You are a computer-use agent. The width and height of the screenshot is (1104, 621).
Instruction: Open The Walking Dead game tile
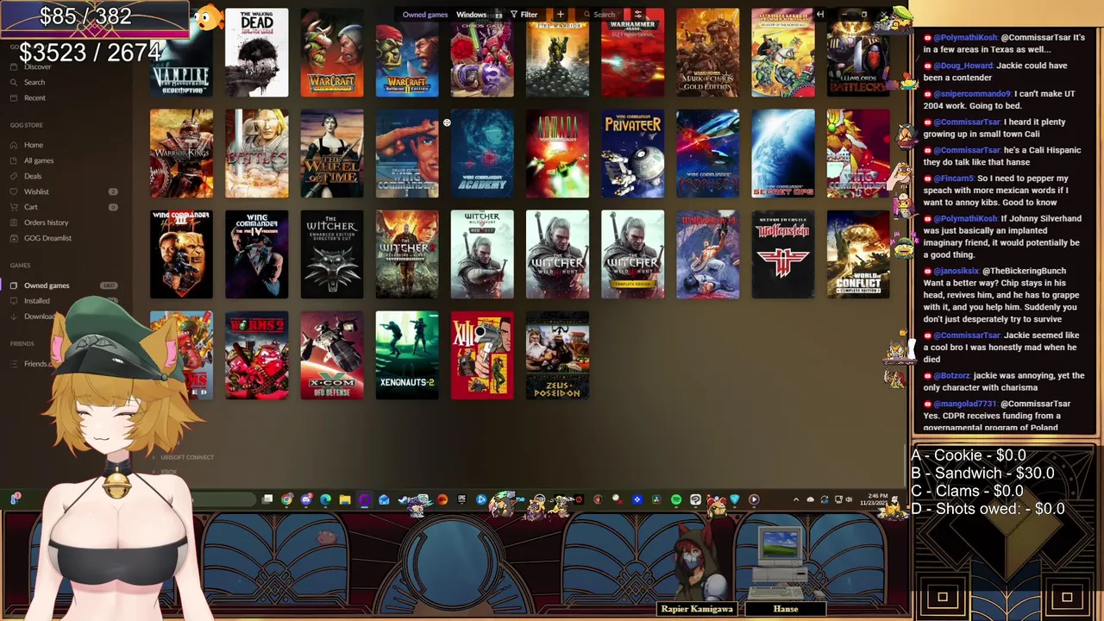pyautogui.click(x=257, y=53)
